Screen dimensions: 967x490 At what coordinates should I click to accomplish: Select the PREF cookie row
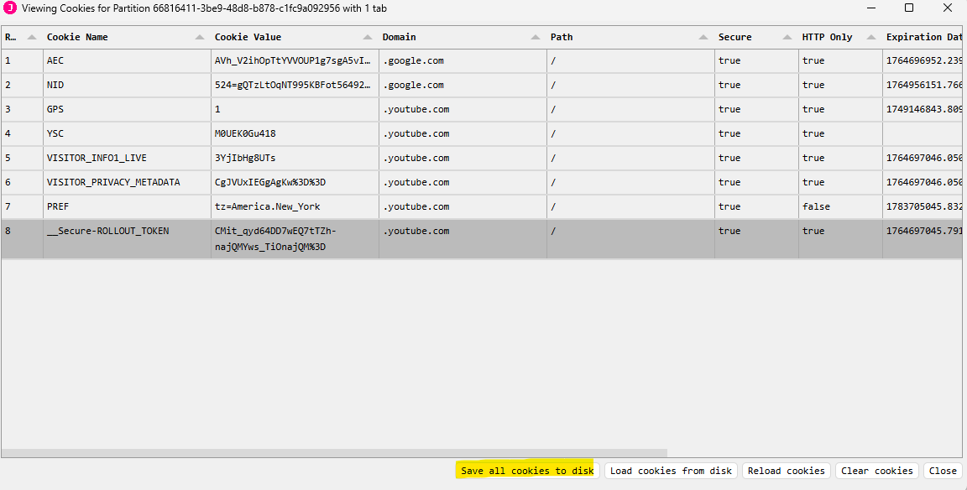click(x=126, y=206)
